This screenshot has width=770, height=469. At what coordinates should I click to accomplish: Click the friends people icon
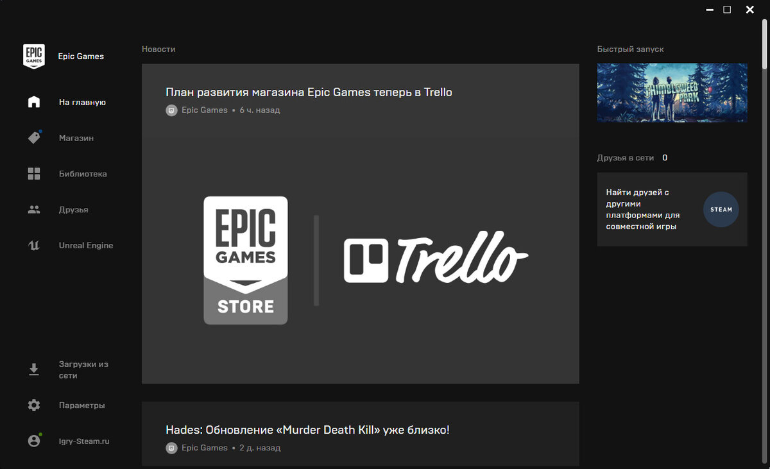point(34,210)
